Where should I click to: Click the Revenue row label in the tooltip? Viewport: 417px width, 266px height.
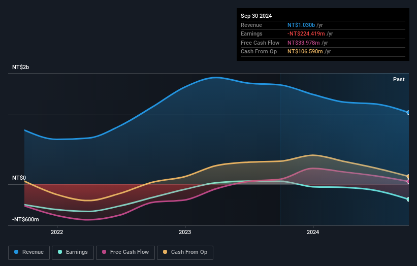251,25
